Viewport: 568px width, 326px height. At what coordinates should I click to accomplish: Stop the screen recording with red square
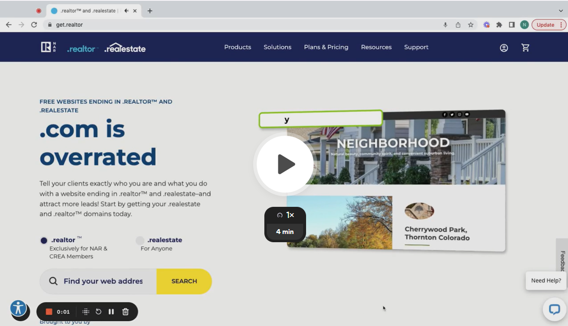click(x=49, y=311)
